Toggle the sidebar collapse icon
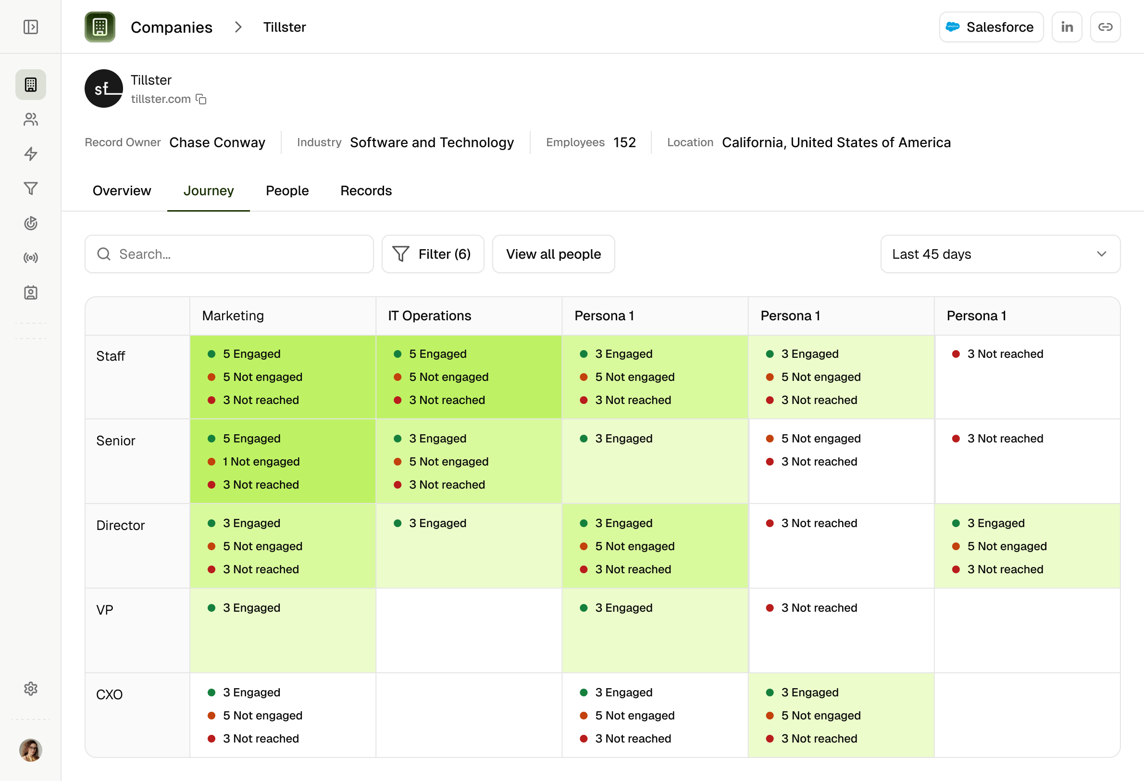 (30, 27)
